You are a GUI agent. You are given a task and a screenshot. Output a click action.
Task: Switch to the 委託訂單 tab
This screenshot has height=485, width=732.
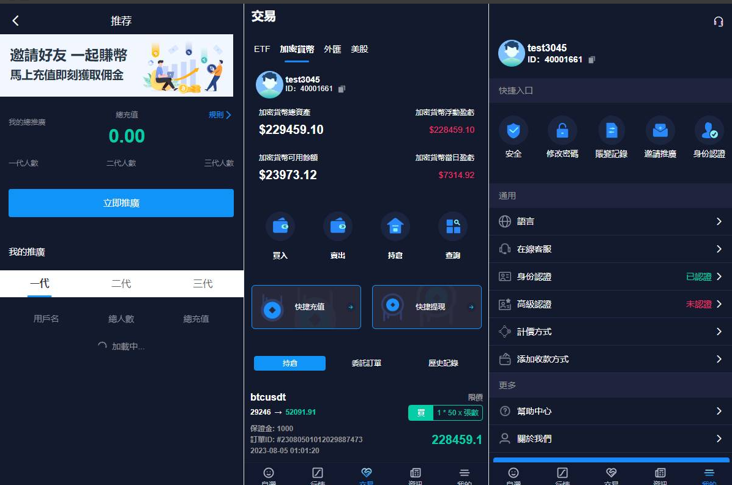pos(366,363)
